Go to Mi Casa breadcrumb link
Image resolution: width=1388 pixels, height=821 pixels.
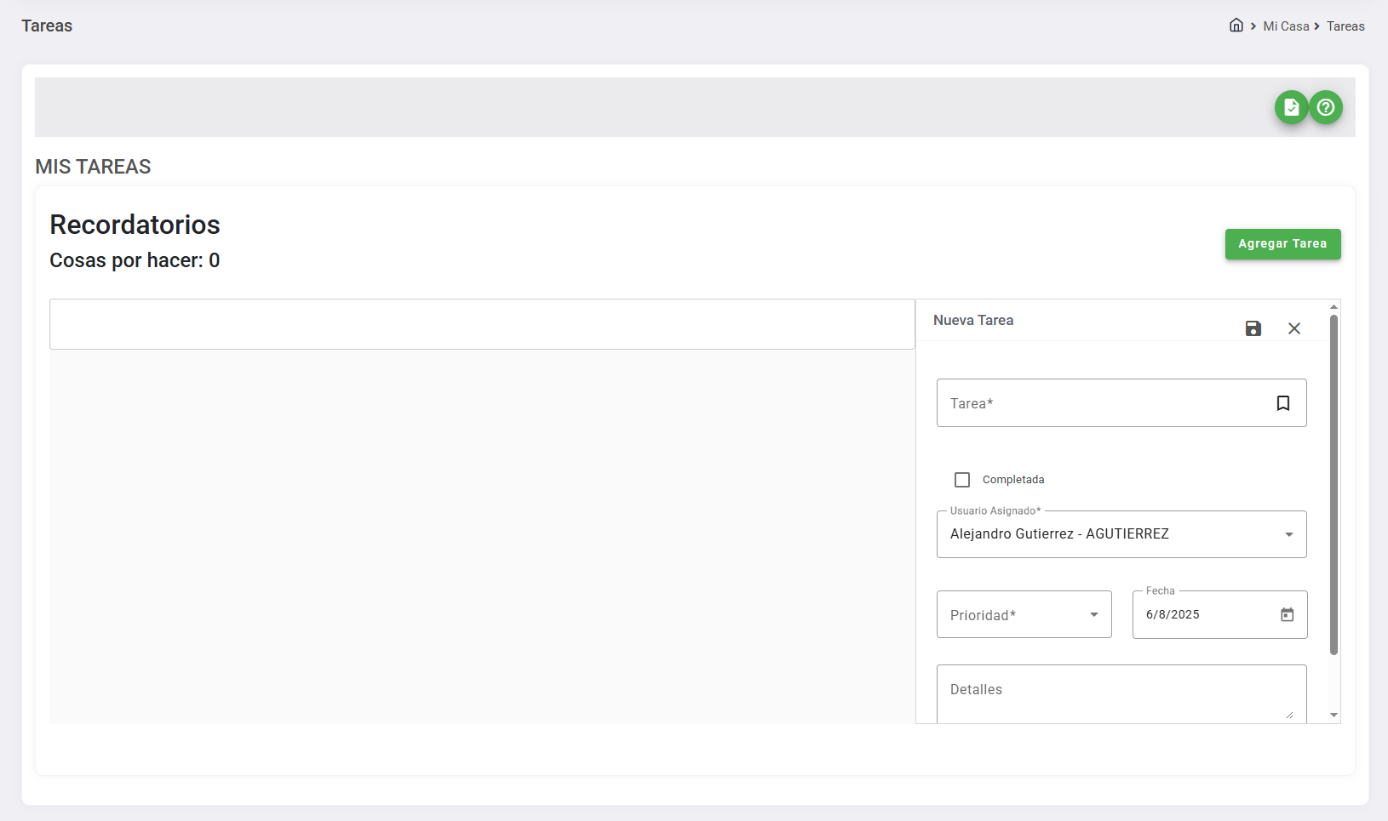[1286, 26]
